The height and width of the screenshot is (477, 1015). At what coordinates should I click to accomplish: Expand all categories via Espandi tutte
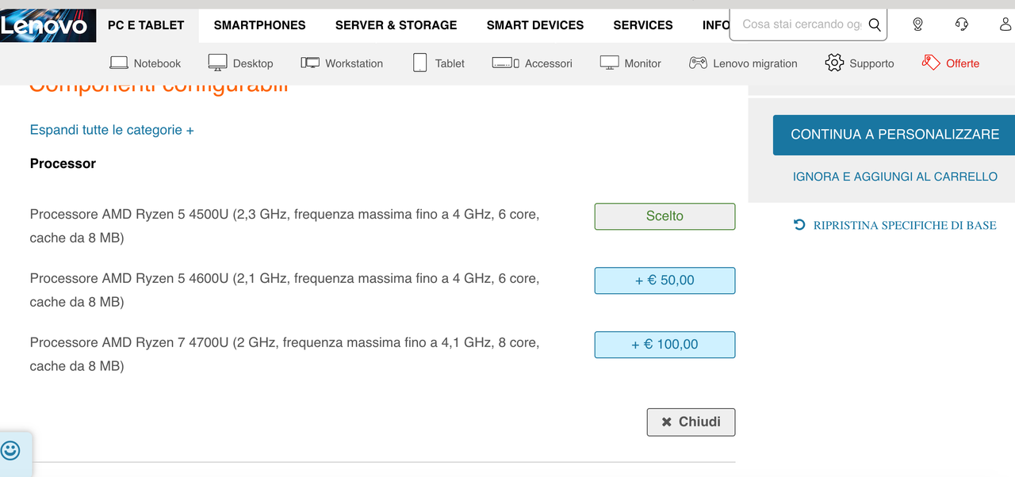point(112,130)
